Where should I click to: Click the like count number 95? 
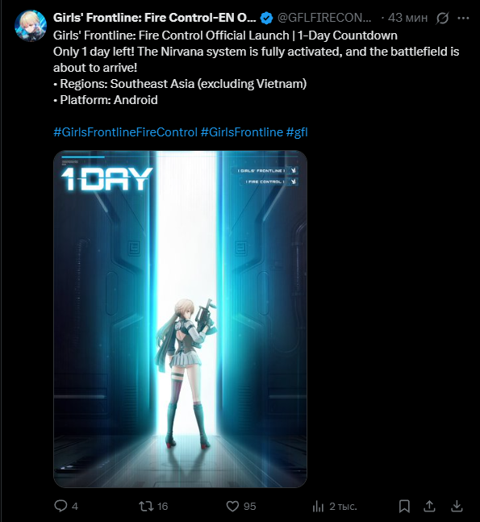(x=249, y=507)
